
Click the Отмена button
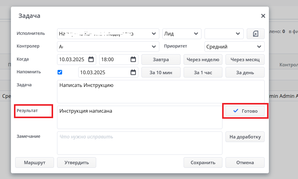(x=245, y=163)
